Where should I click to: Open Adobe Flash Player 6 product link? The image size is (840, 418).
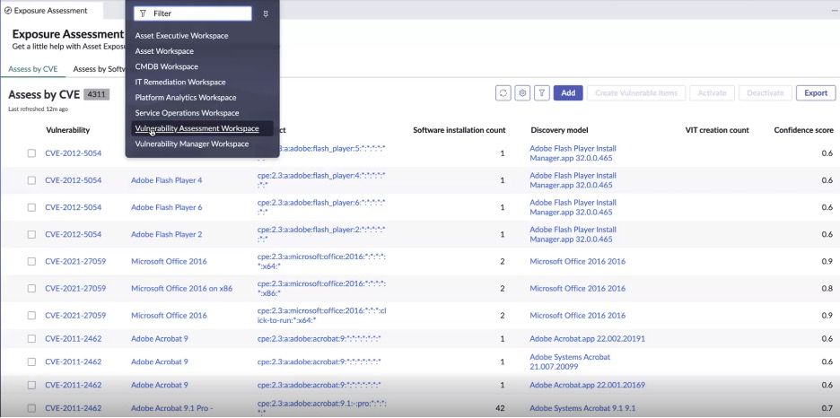[x=167, y=207]
